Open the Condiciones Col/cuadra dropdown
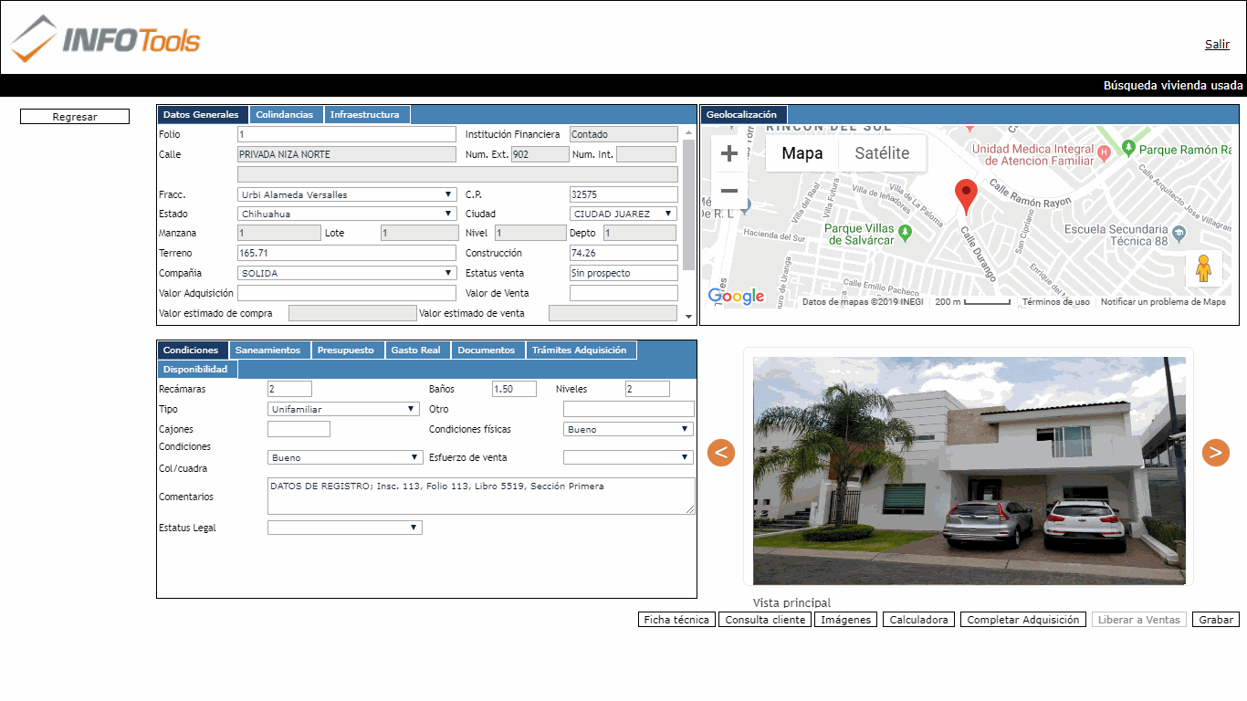The image size is (1247, 701). coord(345,457)
